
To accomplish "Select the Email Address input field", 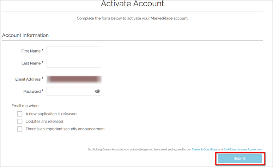I will pos(74,79).
